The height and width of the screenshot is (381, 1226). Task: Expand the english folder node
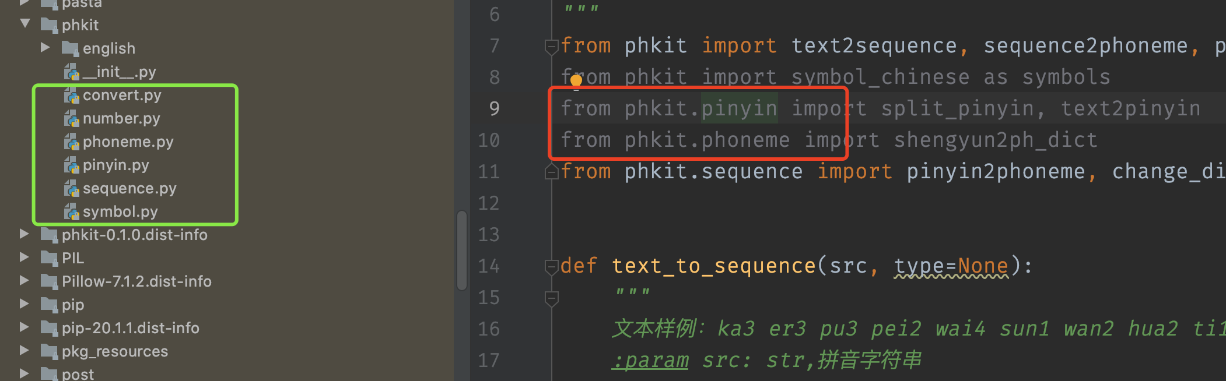click(45, 48)
